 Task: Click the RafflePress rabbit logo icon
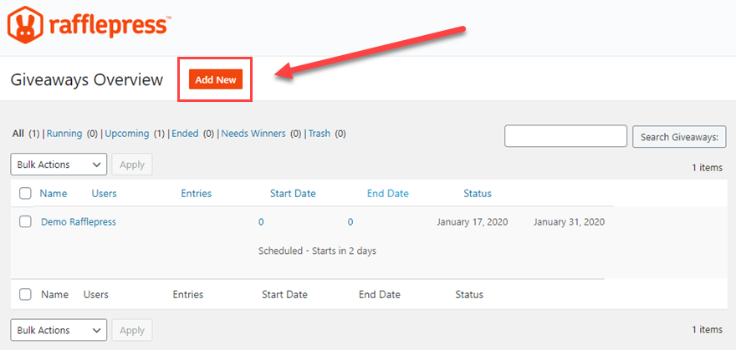[26, 24]
